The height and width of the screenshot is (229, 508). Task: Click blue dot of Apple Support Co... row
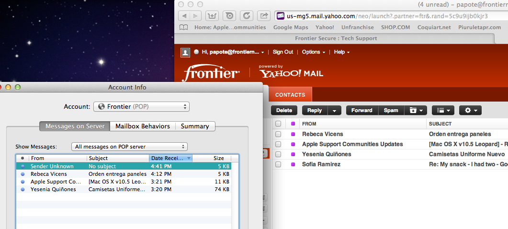pos(23,182)
